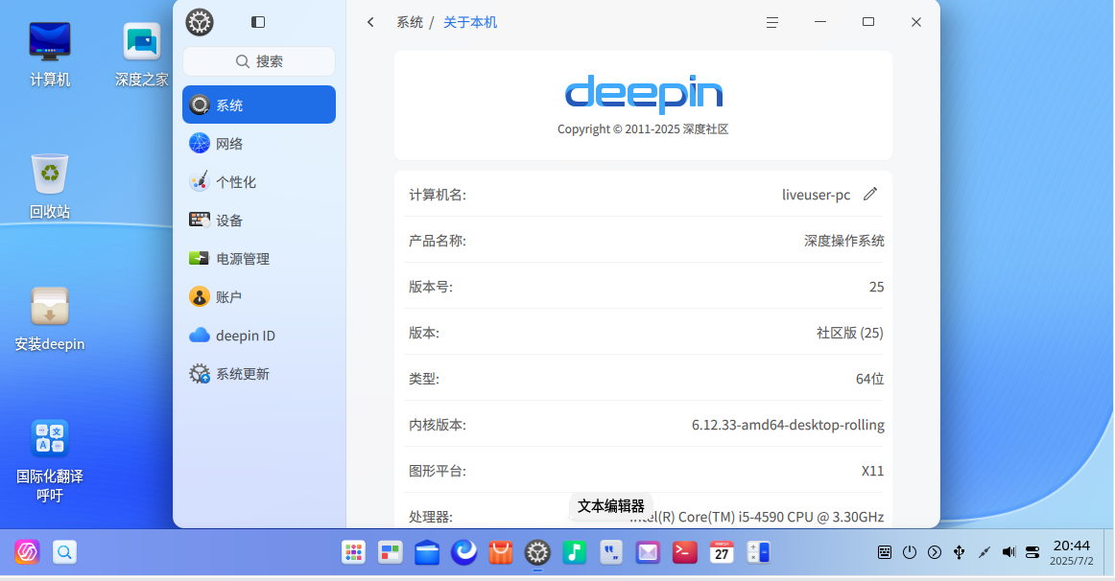Minimize the control center window

819,22
